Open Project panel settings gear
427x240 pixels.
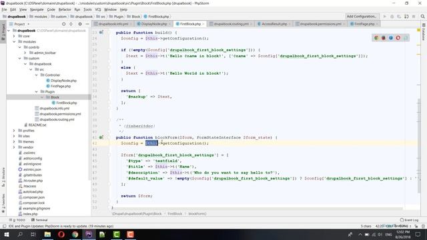pyautogui.click(x=80, y=24)
